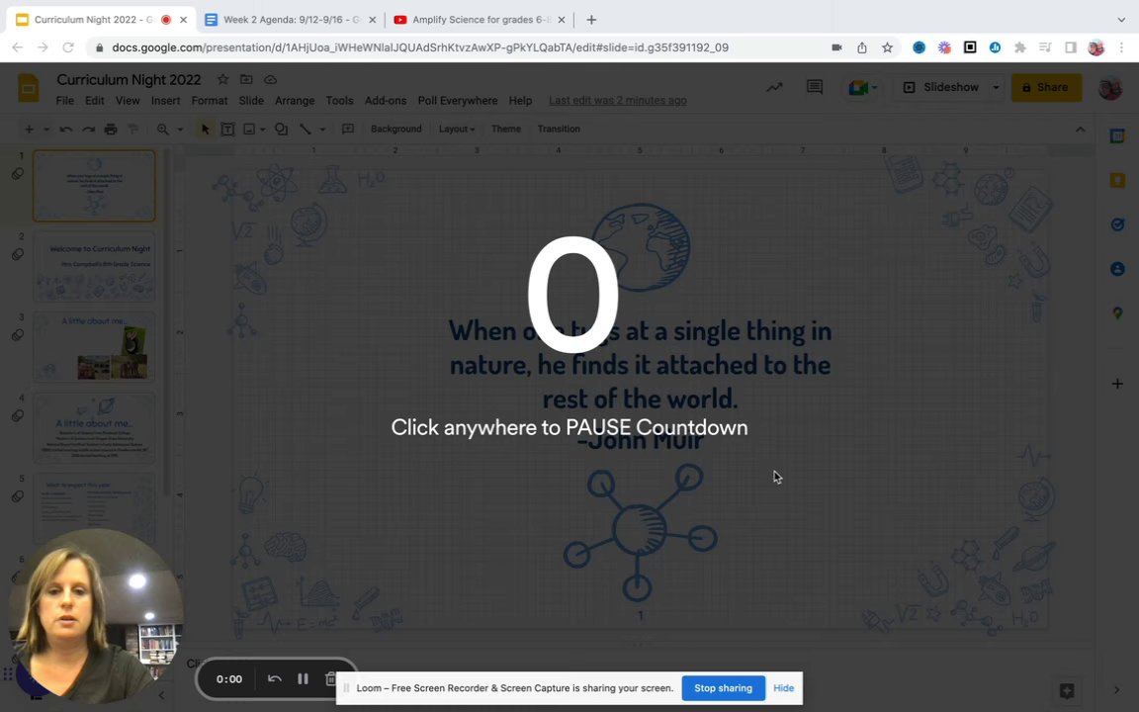Select the paint format roller icon
This screenshot has height=712, width=1139.
click(x=132, y=130)
